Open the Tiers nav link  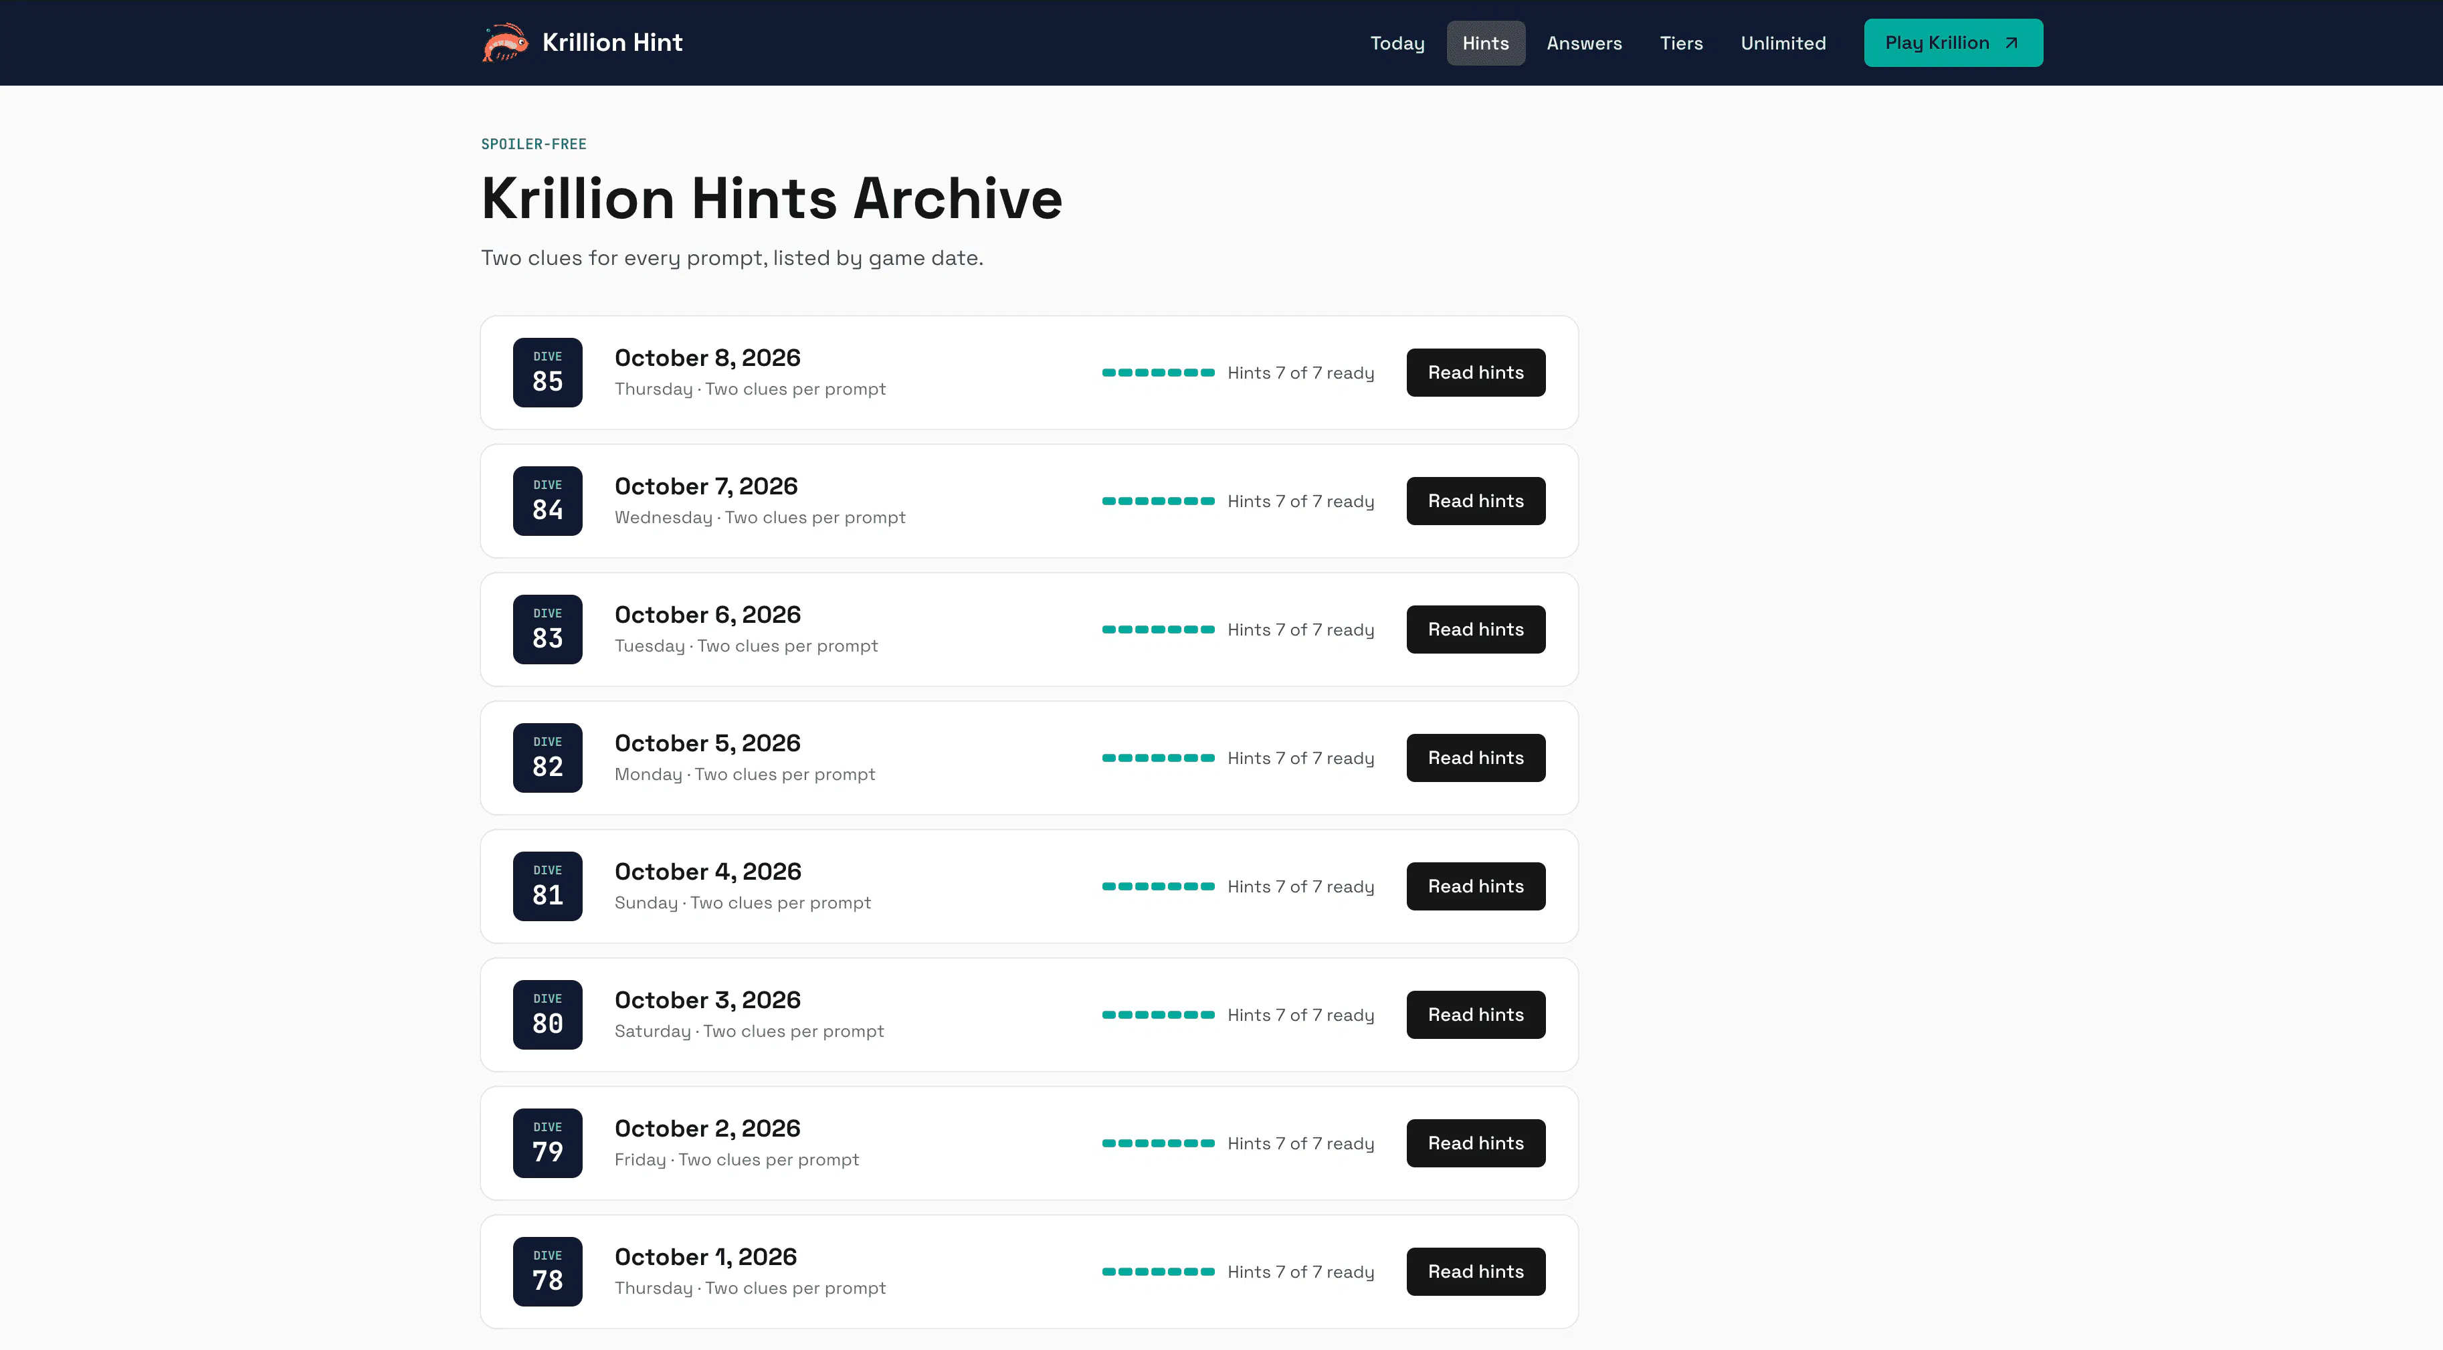point(1680,43)
